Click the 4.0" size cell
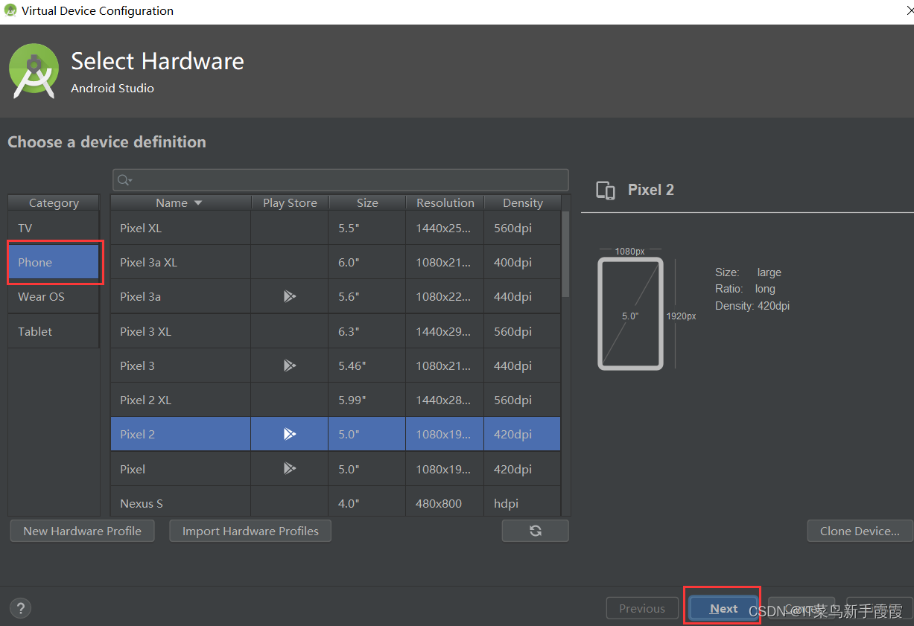This screenshot has width=914, height=626. click(367, 502)
